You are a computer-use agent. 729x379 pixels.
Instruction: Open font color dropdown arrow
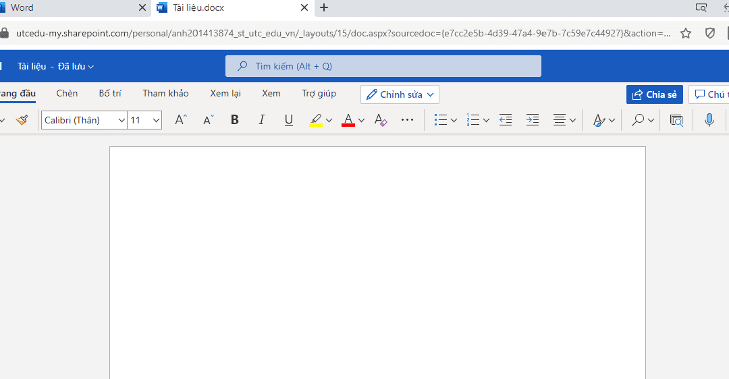pos(361,121)
